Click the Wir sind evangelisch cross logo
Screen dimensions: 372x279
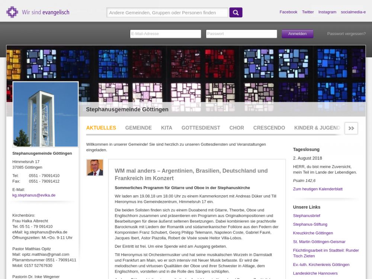12,12
